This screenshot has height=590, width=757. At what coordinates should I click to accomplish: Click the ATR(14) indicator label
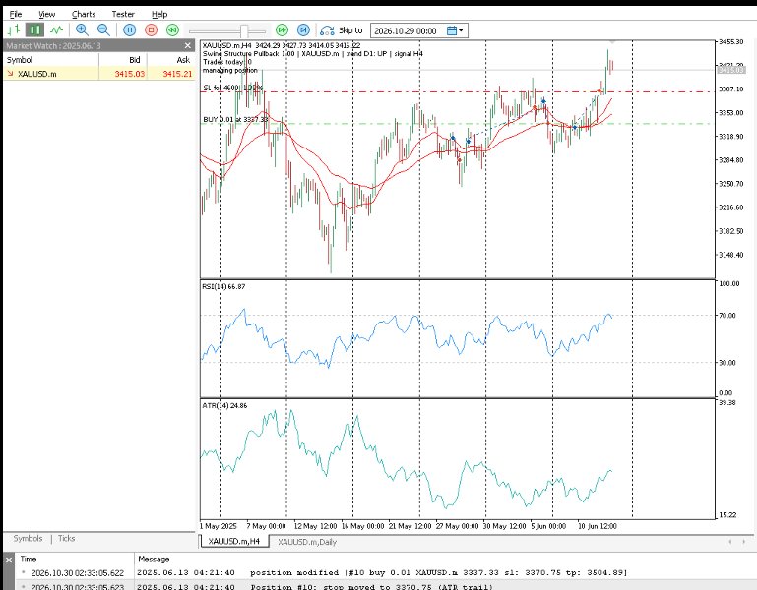(224, 406)
